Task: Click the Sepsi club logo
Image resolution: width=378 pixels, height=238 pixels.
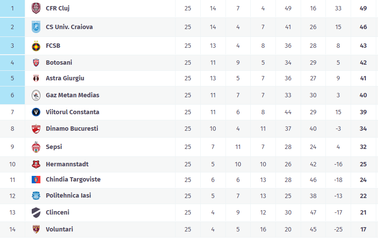Action: (36, 147)
